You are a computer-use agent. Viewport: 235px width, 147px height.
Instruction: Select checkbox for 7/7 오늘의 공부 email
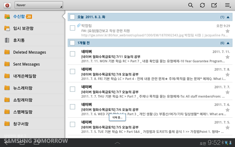pos(72,89)
